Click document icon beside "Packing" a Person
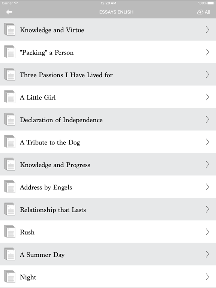216x288 pixels. pyautogui.click(x=10, y=52)
